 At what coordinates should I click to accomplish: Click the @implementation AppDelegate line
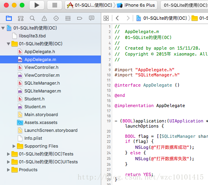click(150, 105)
